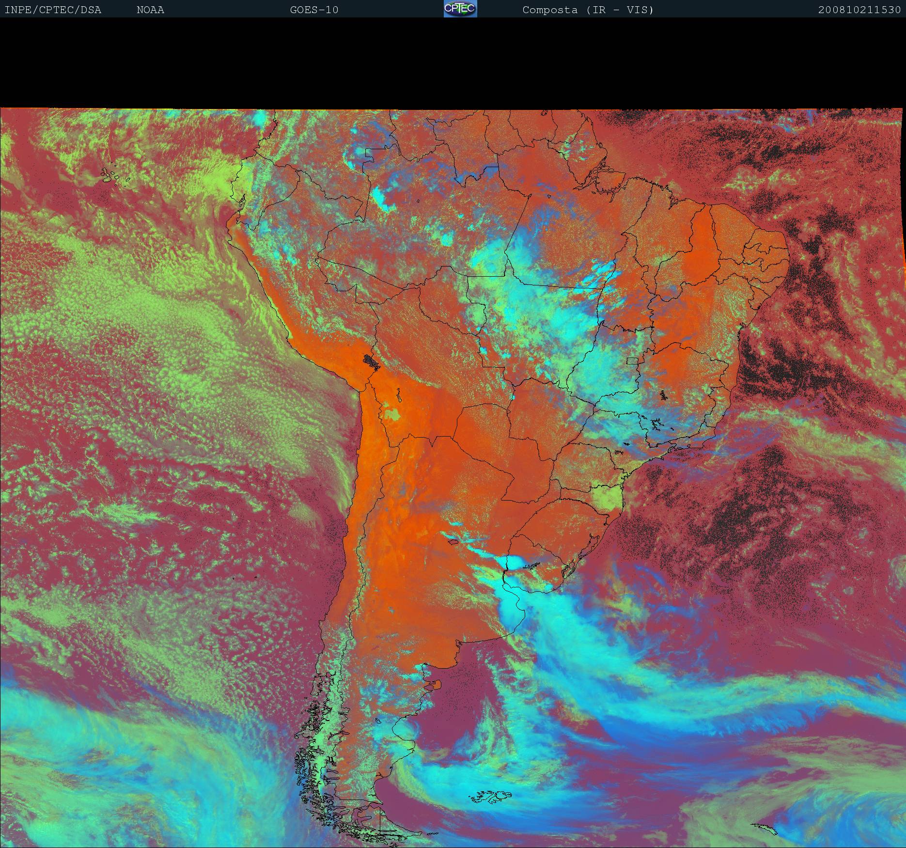This screenshot has width=906, height=848.
Task: Click the dark Lake Titicaca shape
Action: click(372, 361)
